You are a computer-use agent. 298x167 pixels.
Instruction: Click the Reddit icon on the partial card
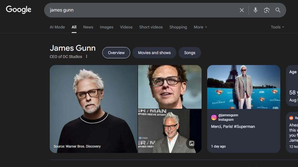[x=291, y=118]
